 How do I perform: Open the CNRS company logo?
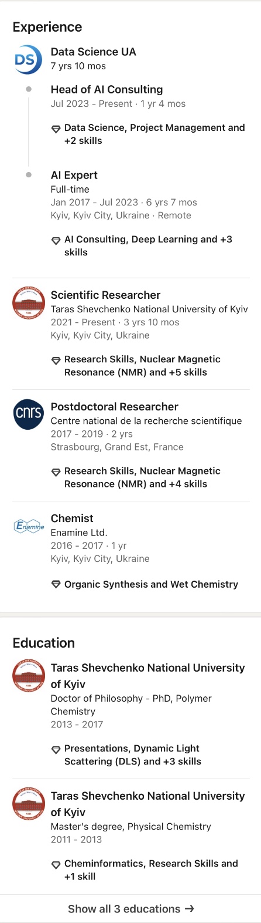tap(29, 415)
